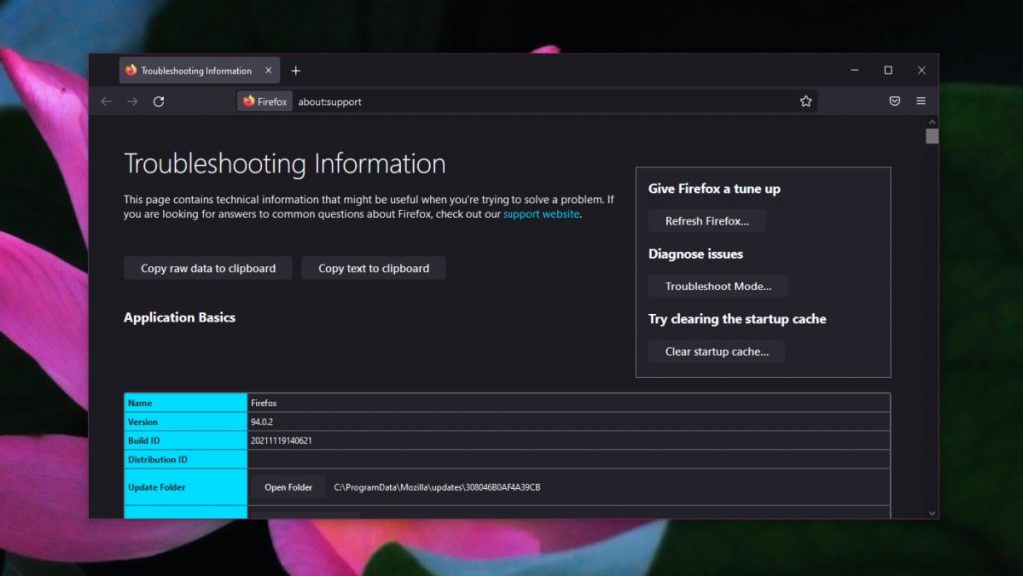Click the favicon on the Troubleshooting Information tab
The image size is (1023, 576).
[131, 70]
